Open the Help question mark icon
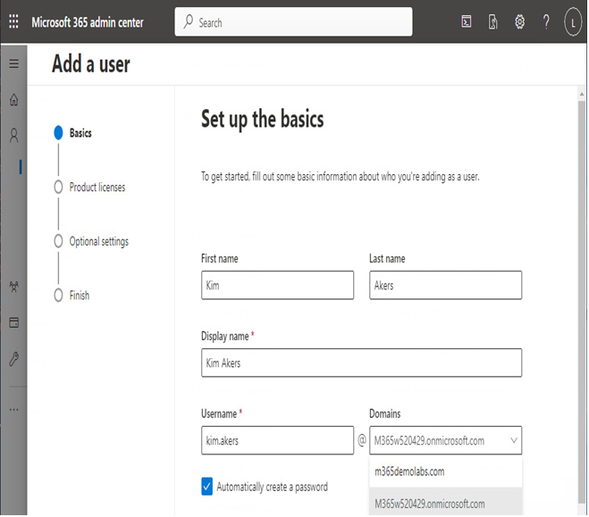The image size is (589, 517). click(x=547, y=21)
